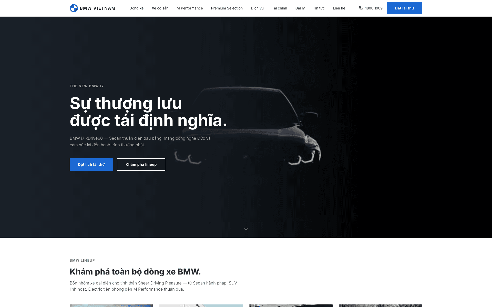The image size is (492, 307).
Task: Call the 1800 1909 hotline link
Action: pyautogui.click(x=371, y=8)
